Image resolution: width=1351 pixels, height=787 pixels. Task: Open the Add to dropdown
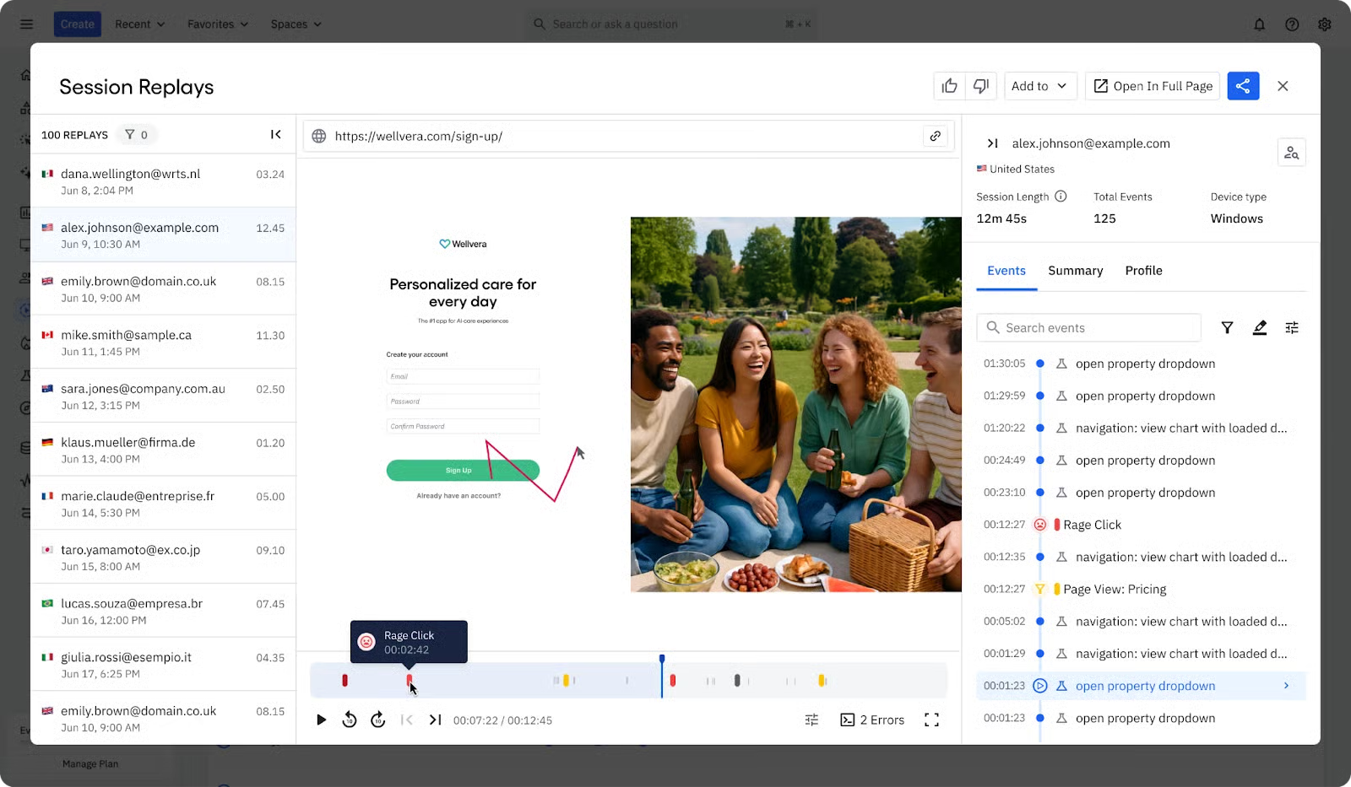tap(1039, 86)
